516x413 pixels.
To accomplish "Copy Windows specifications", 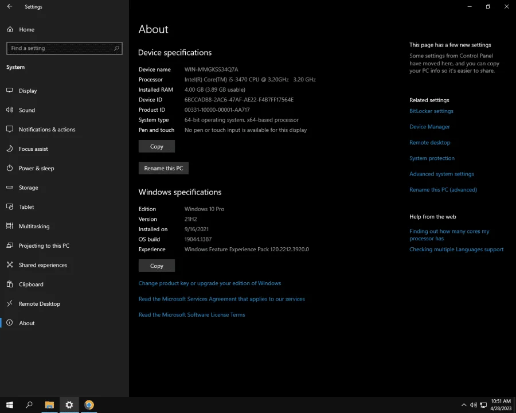I will click(157, 266).
